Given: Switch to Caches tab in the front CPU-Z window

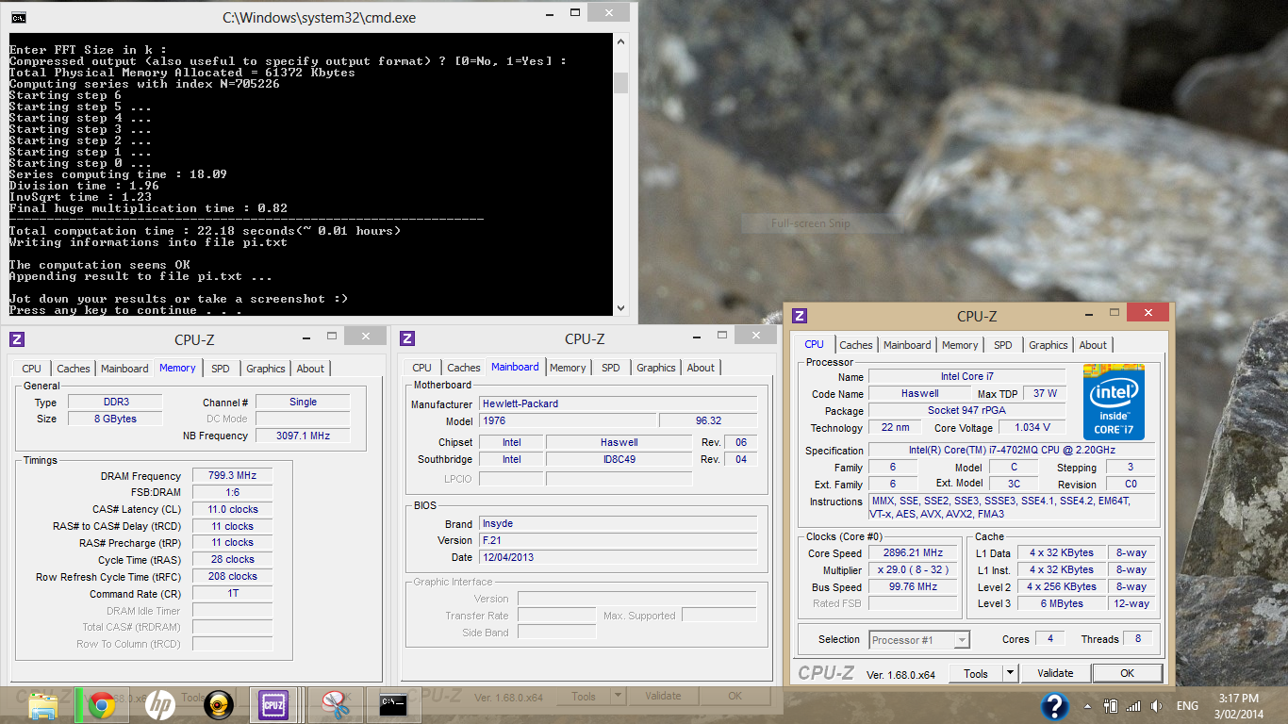Looking at the screenshot, I should [x=856, y=345].
